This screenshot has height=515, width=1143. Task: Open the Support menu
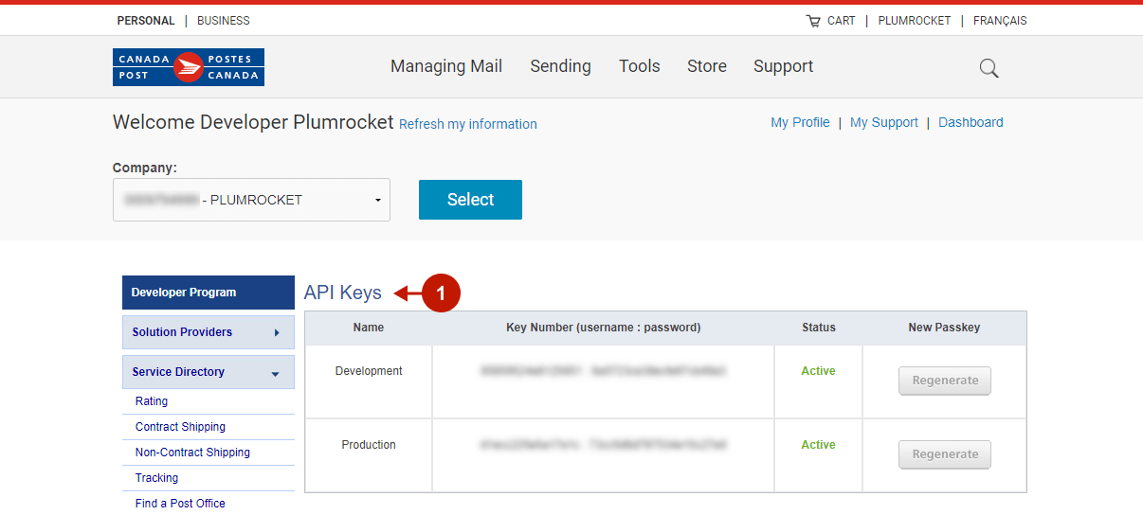tap(783, 66)
